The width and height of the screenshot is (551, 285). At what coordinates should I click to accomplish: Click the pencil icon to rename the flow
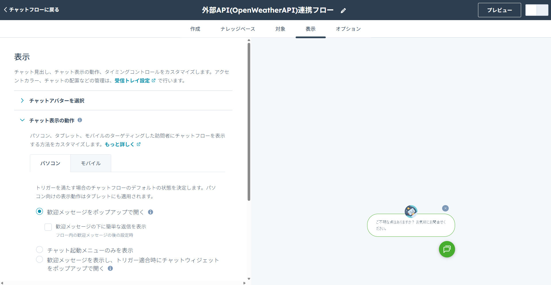(x=343, y=10)
